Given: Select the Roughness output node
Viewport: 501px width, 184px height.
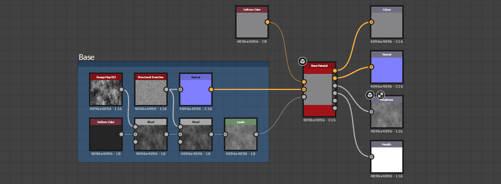Looking at the screenshot, I should click(x=387, y=112).
